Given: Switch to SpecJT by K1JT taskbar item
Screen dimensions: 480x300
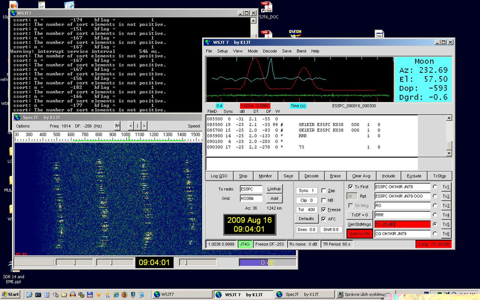Looking at the screenshot, I should click(304, 295).
